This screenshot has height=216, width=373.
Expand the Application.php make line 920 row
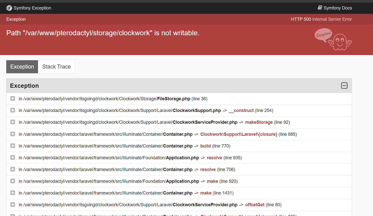pos(13,181)
